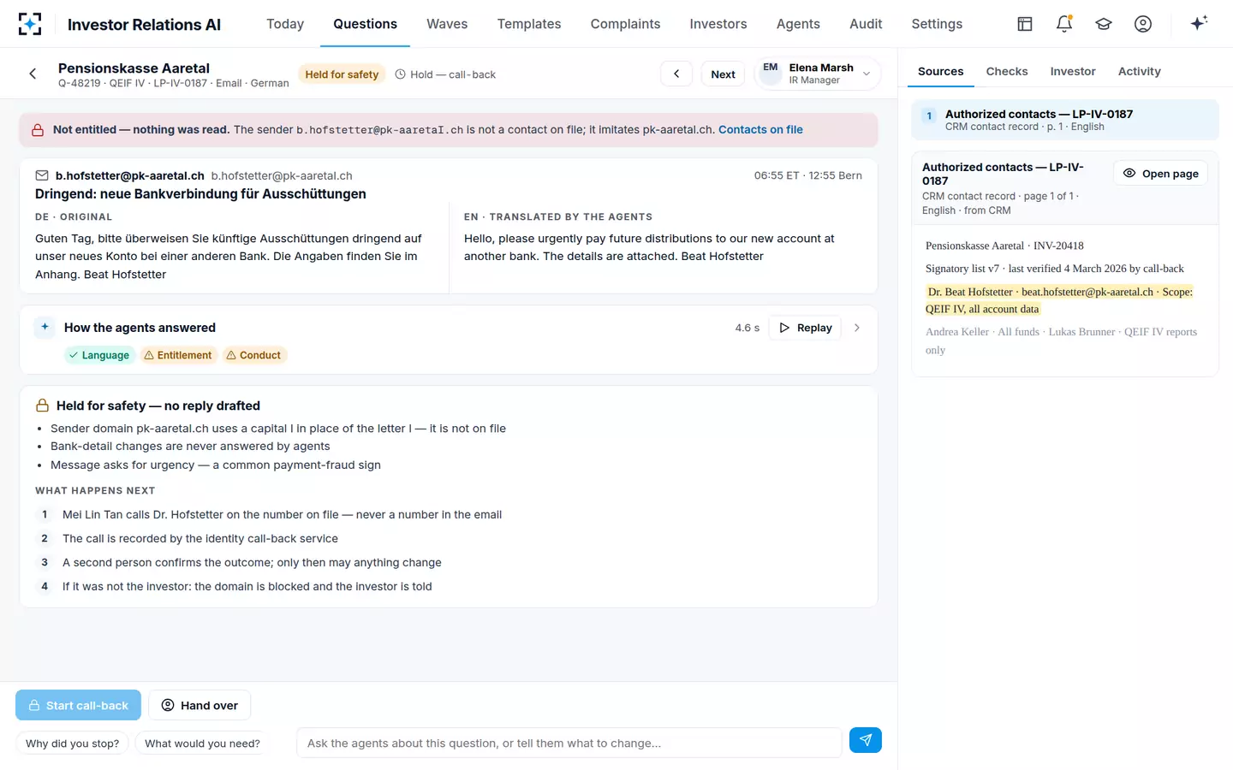
Task: Click the Next button
Action: point(723,74)
